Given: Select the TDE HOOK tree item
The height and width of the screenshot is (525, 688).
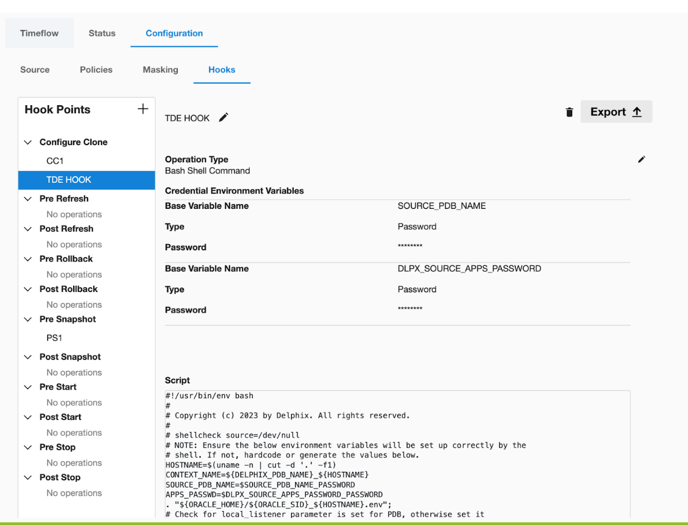Looking at the screenshot, I should pos(69,180).
